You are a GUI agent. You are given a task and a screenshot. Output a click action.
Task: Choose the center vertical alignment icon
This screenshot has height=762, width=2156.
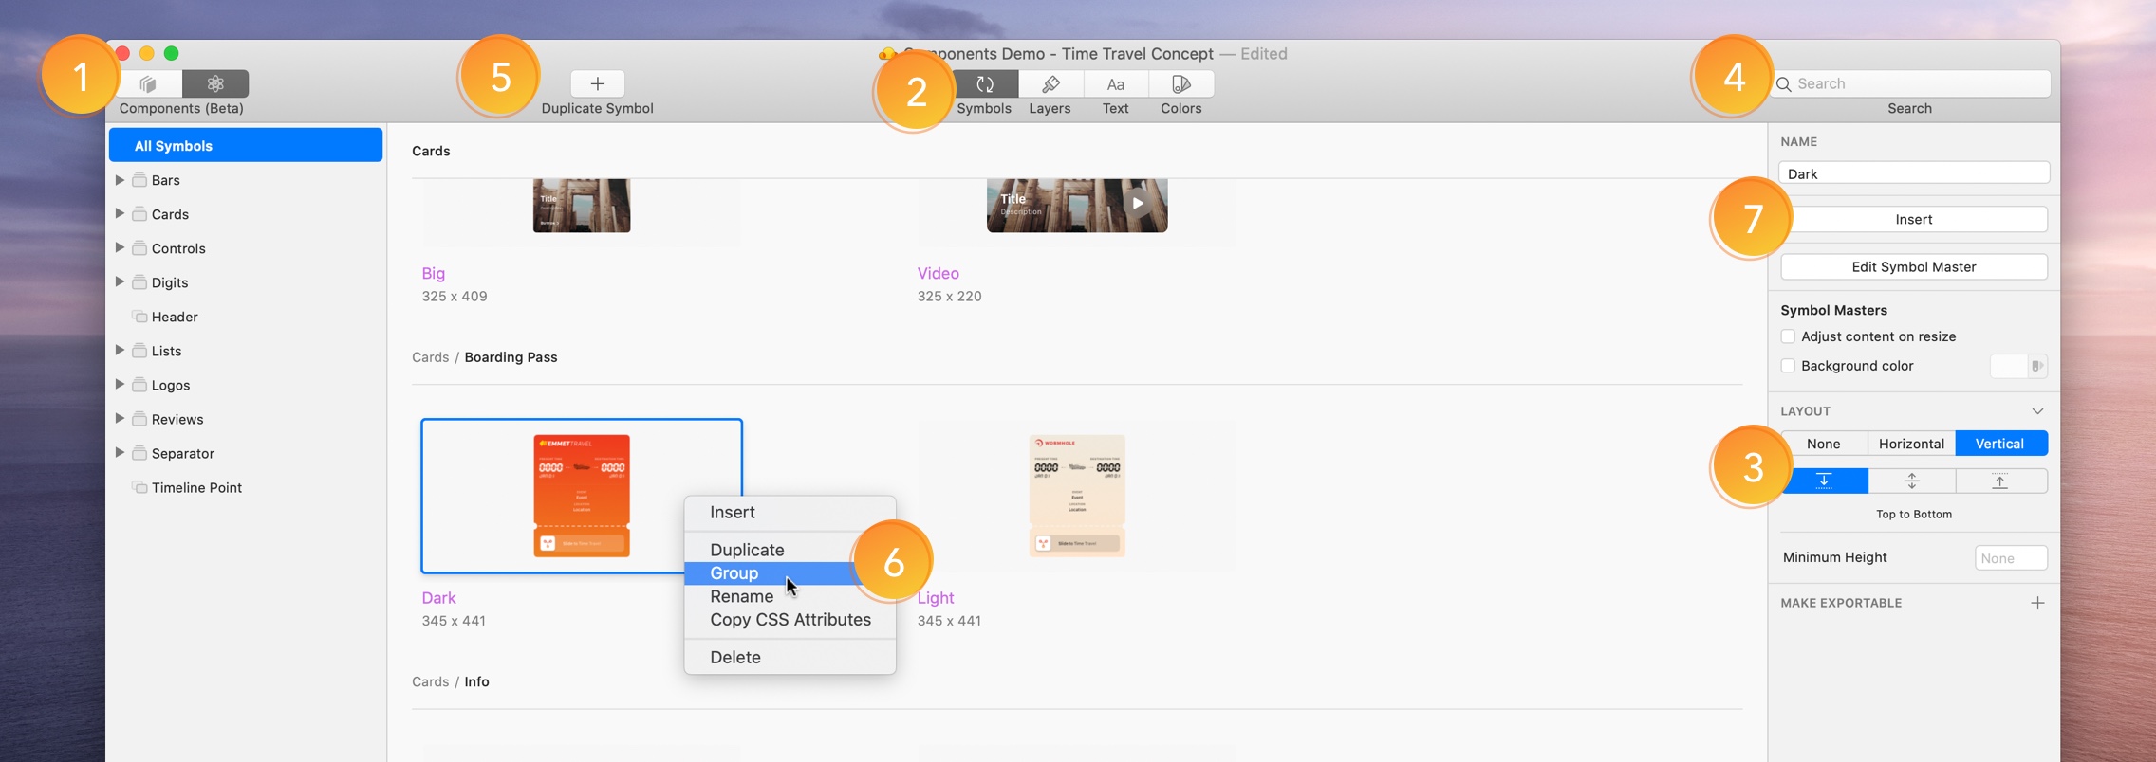[1911, 481]
